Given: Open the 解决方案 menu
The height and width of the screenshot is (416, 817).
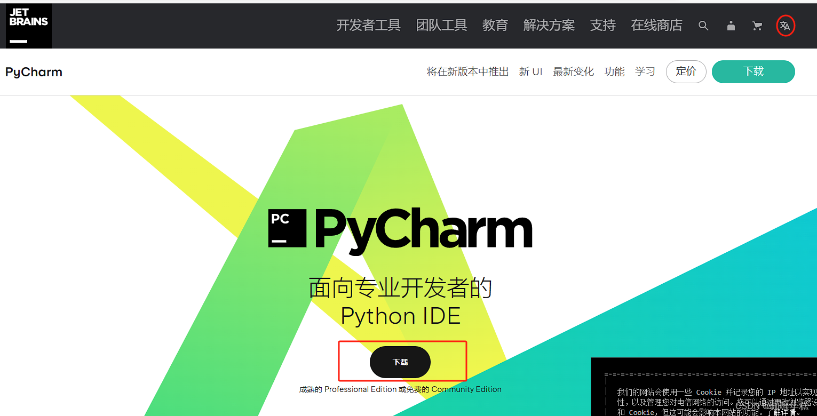Looking at the screenshot, I should (549, 25).
